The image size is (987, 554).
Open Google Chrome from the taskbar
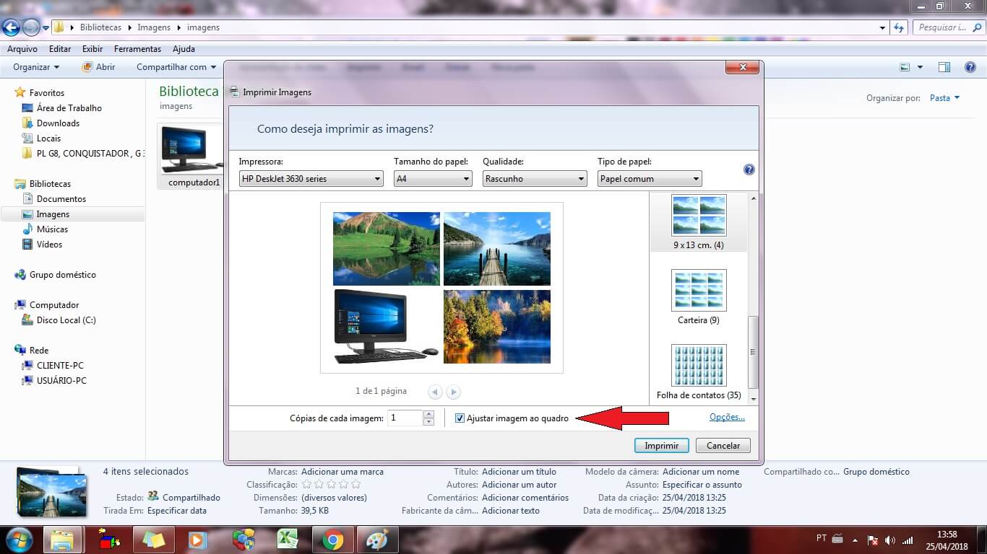(332, 540)
